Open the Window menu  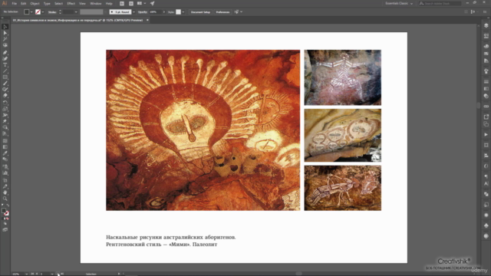(x=96, y=3)
